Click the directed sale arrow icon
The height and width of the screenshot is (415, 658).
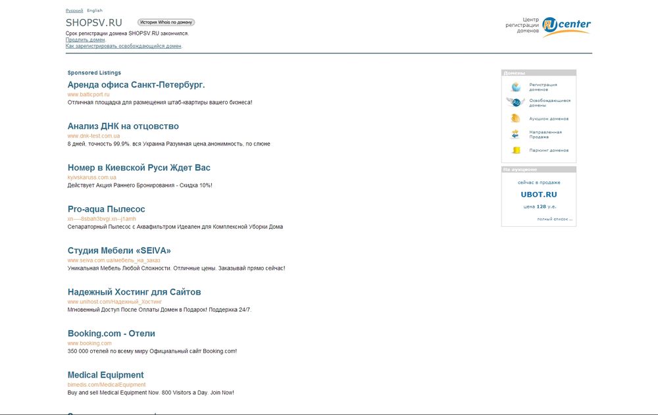(515, 134)
